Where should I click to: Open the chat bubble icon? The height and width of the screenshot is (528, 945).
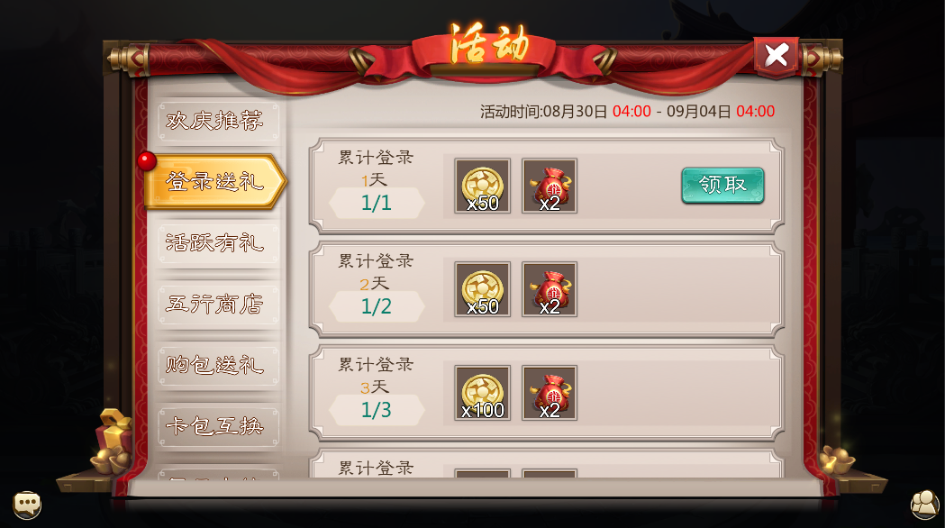click(x=27, y=504)
